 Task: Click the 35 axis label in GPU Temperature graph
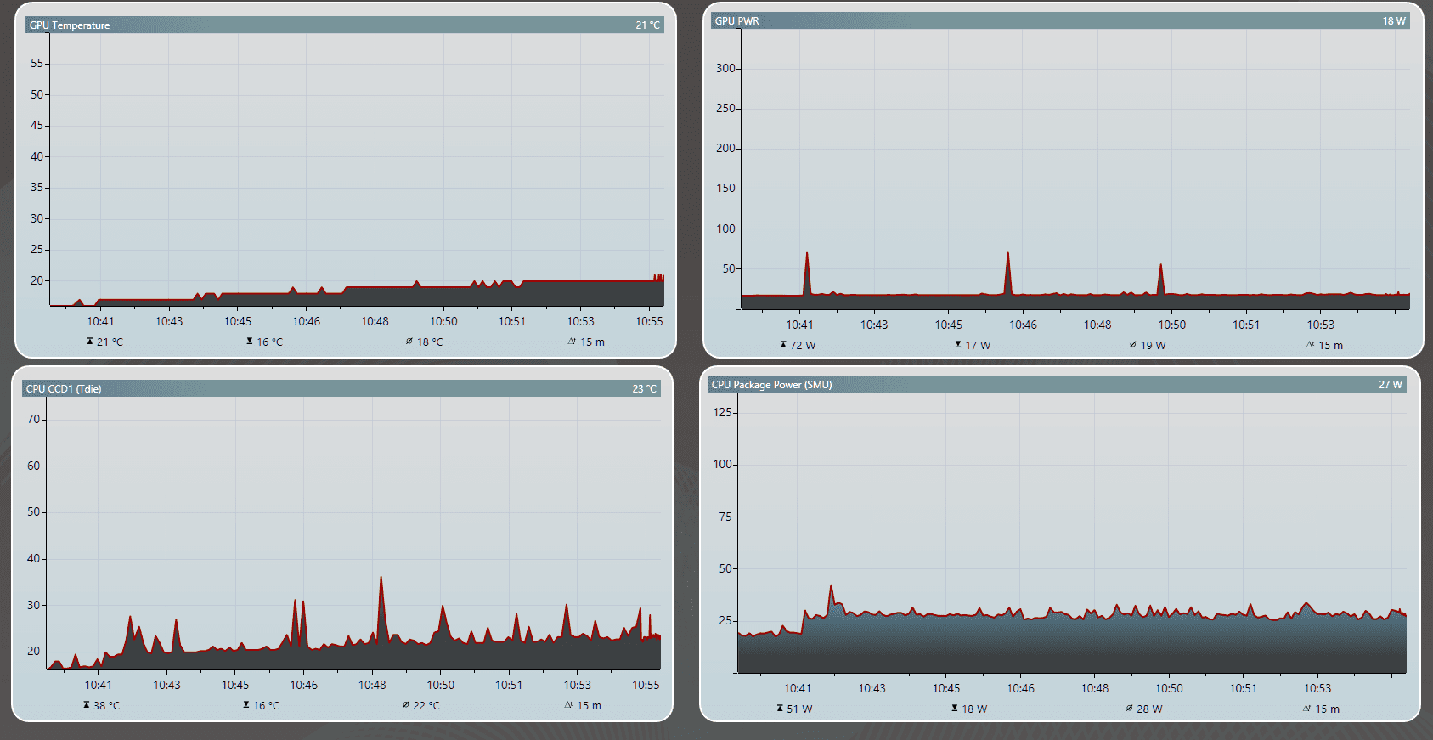click(x=37, y=187)
